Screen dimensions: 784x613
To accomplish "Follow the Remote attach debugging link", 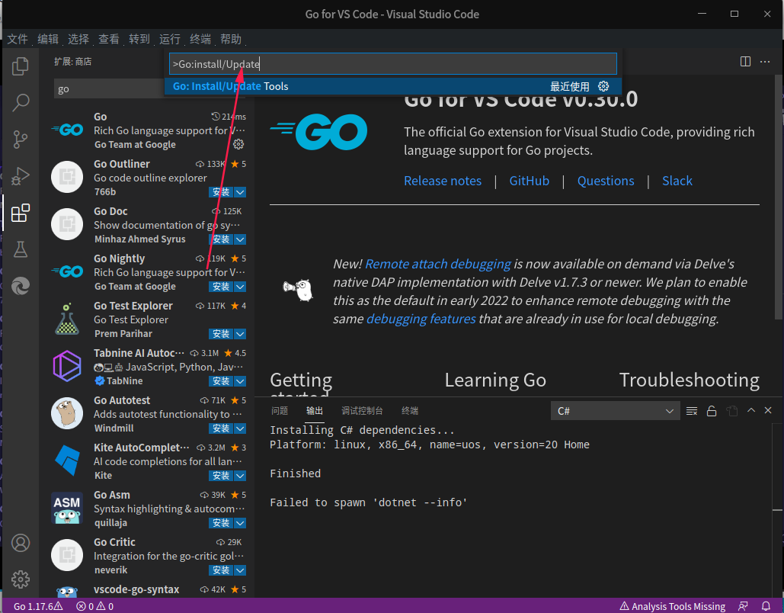I will [x=438, y=264].
